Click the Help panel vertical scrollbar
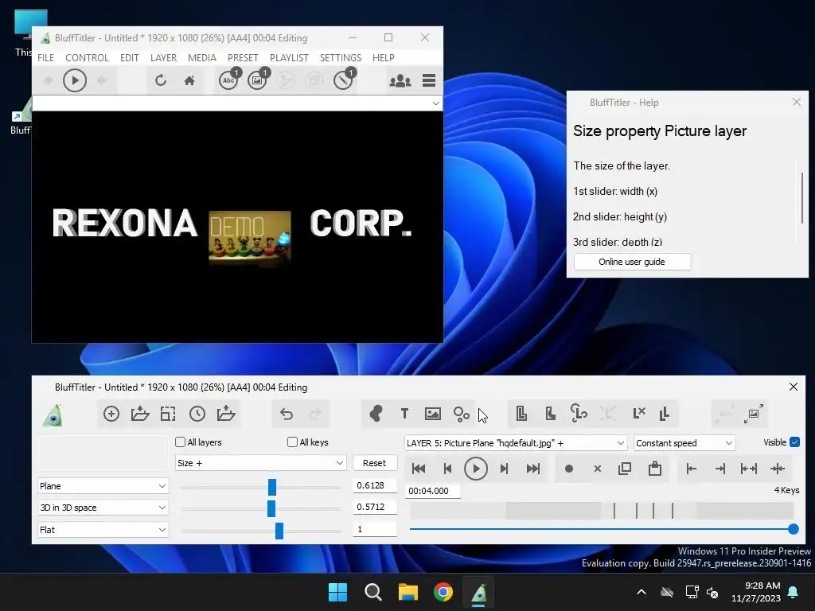The height and width of the screenshot is (611, 815). click(802, 197)
